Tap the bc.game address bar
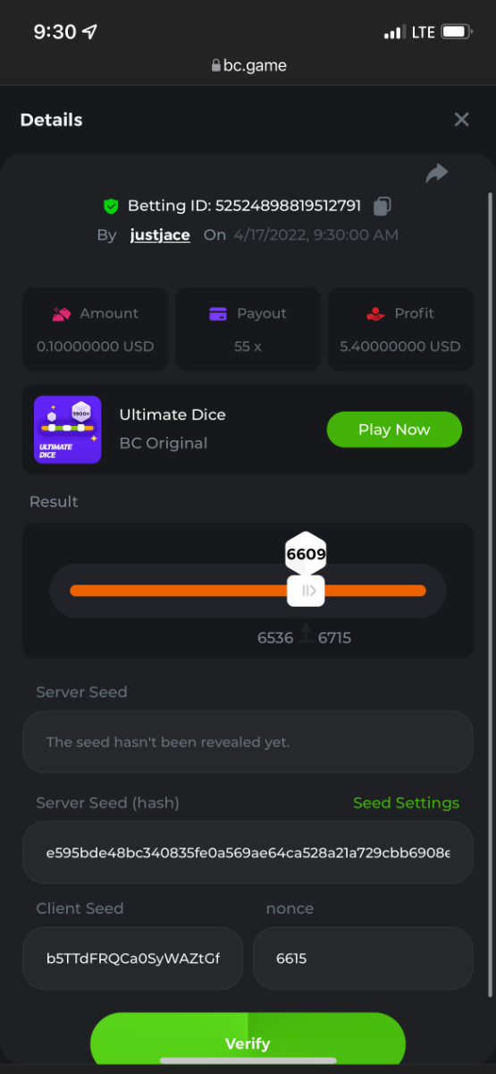The width and height of the screenshot is (496, 1074). (x=248, y=66)
